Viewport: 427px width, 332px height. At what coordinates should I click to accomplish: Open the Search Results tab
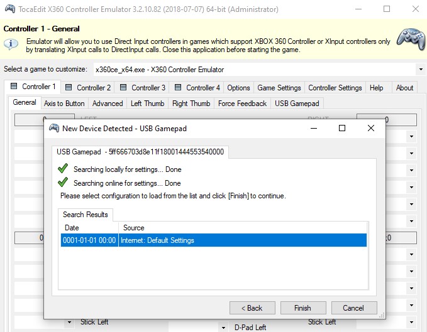(85, 215)
